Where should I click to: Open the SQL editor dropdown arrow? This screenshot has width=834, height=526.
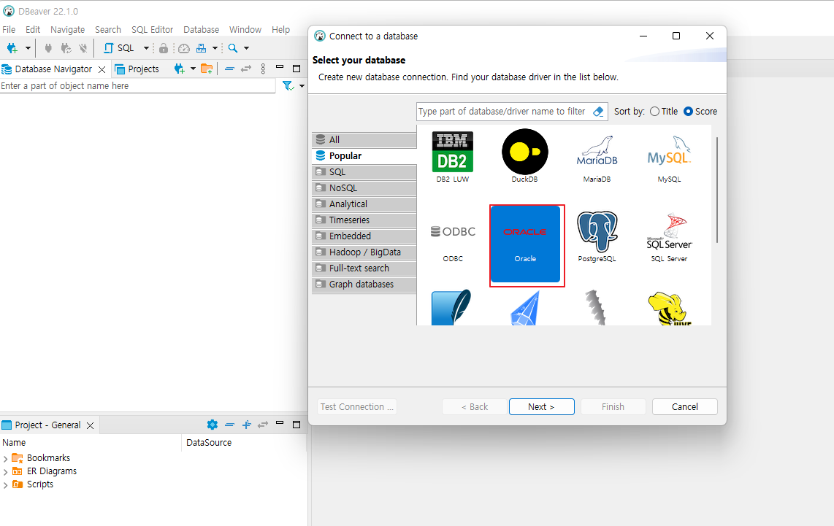click(x=146, y=48)
